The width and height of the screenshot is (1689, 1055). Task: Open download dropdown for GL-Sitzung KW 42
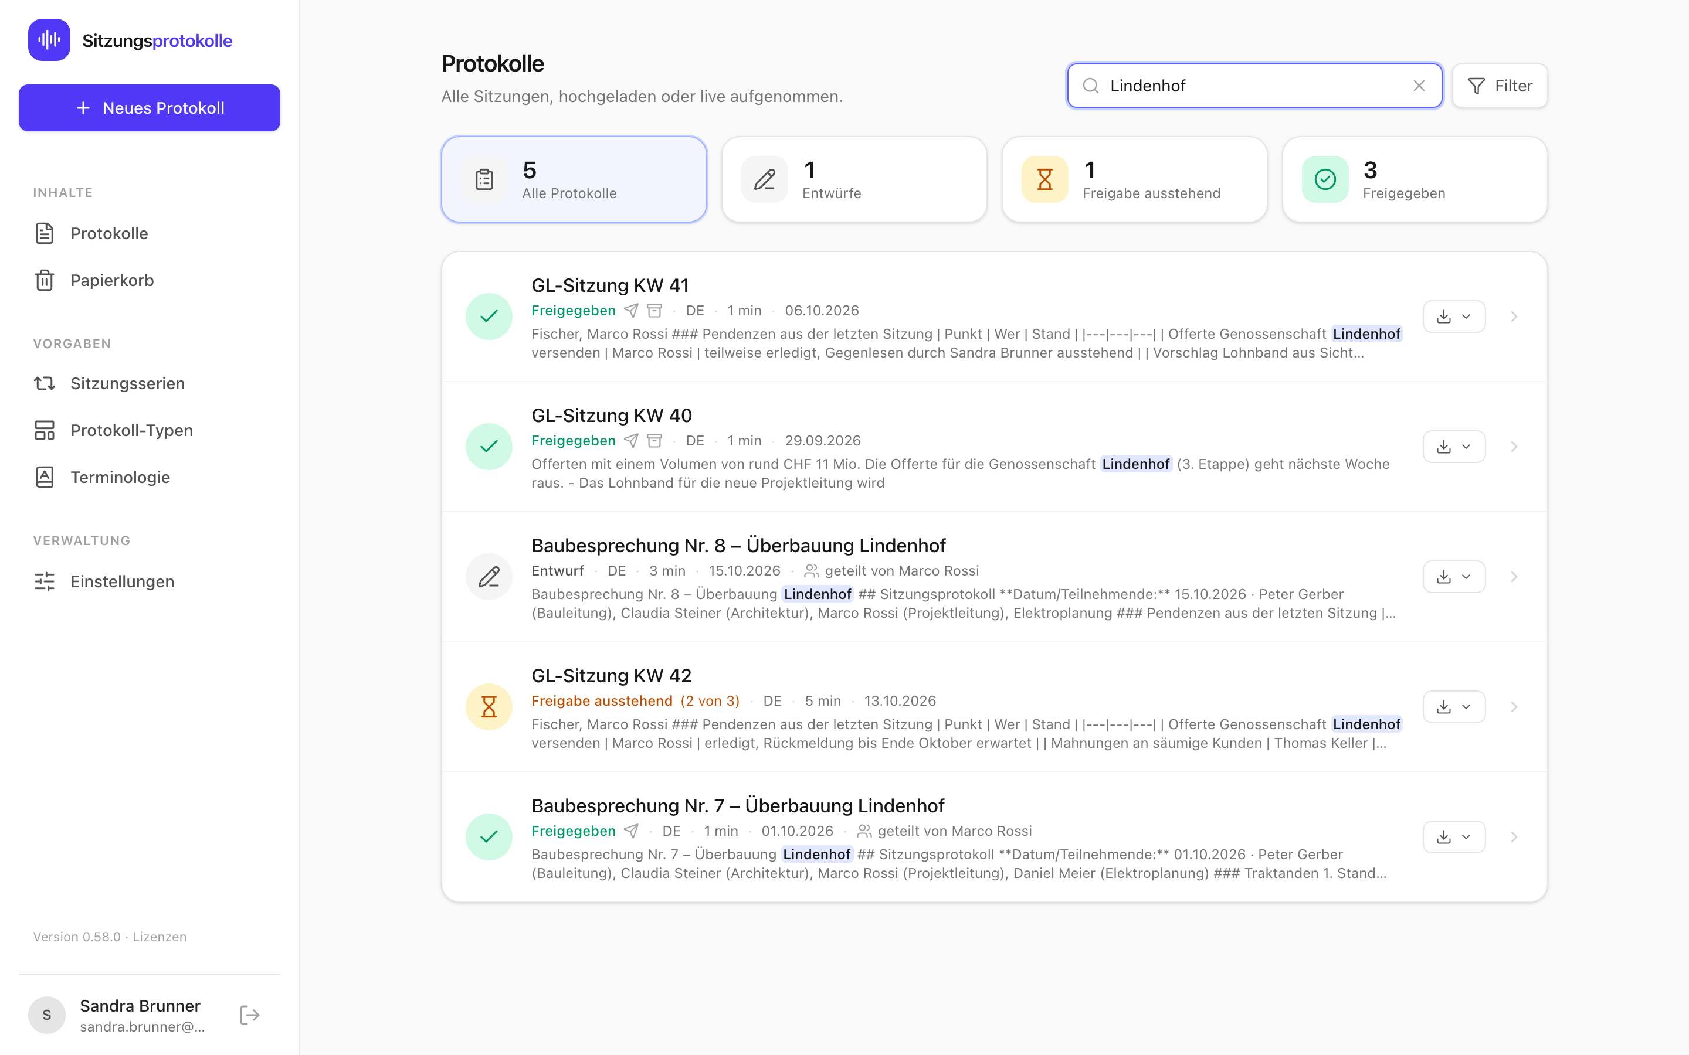pyautogui.click(x=1454, y=707)
